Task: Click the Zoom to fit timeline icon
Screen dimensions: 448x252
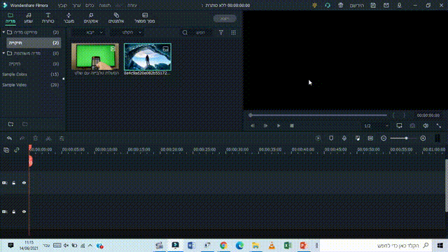Action: [x=370, y=139]
